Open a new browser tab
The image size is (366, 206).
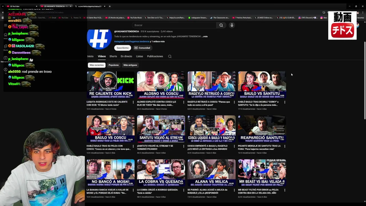click(110, 6)
